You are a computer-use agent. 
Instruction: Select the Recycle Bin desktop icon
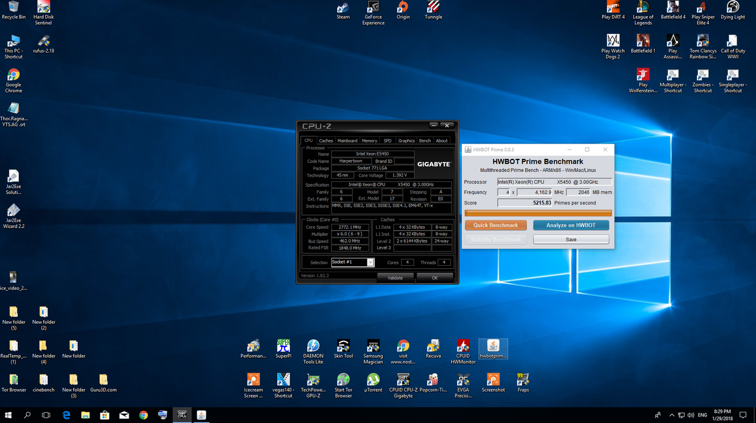[x=14, y=11]
